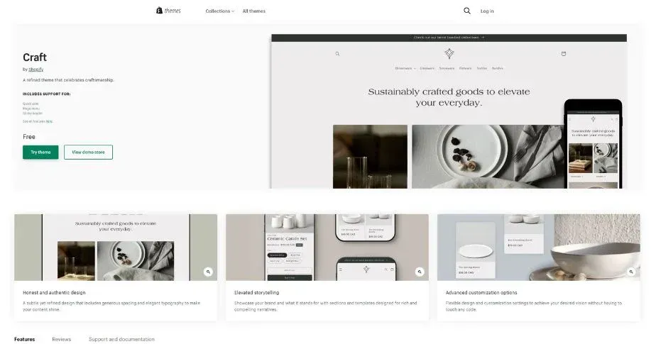The height and width of the screenshot is (344, 656).
Task: Open the search magnifier in header
Action: click(x=467, y=11)
